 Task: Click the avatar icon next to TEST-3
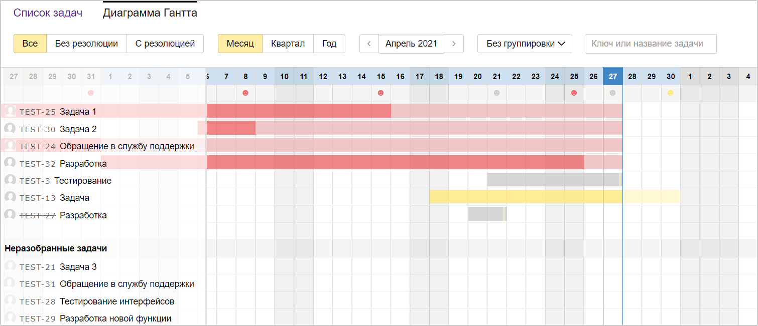(x=10, y=180)
